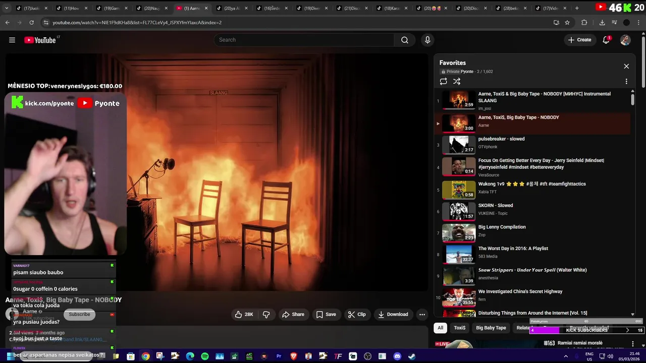Go back in browser history
This screenshot has width=646, height=363.
coord(7,22)
